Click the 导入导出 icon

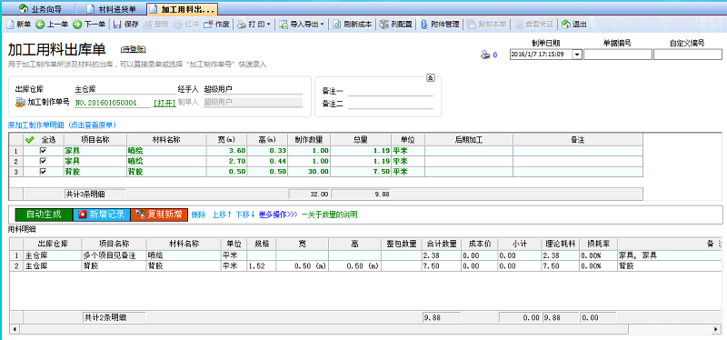[x=284, y=25]
